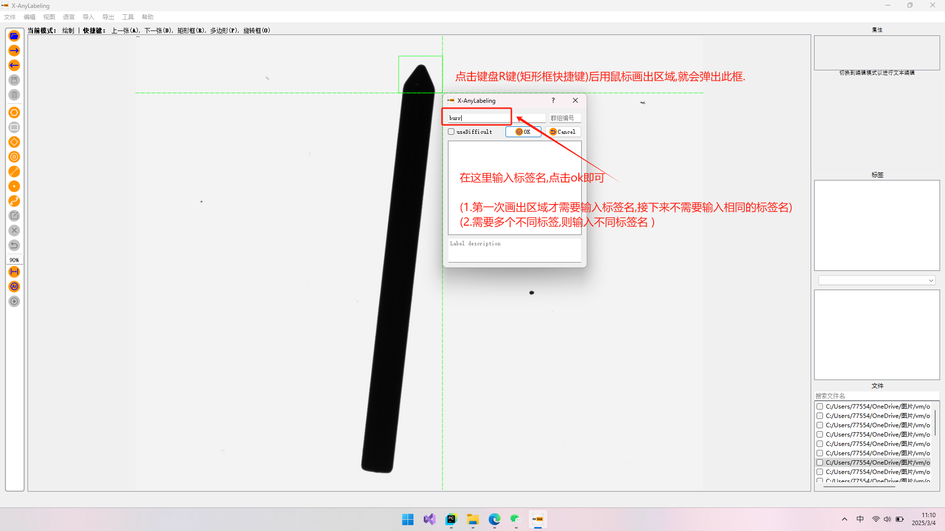Select the circle drawing tool
This screenshot has height=531, width=945.
tap(14, 157)
